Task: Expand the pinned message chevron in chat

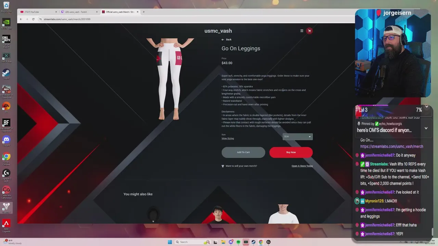Action: [x=426, y=128]
